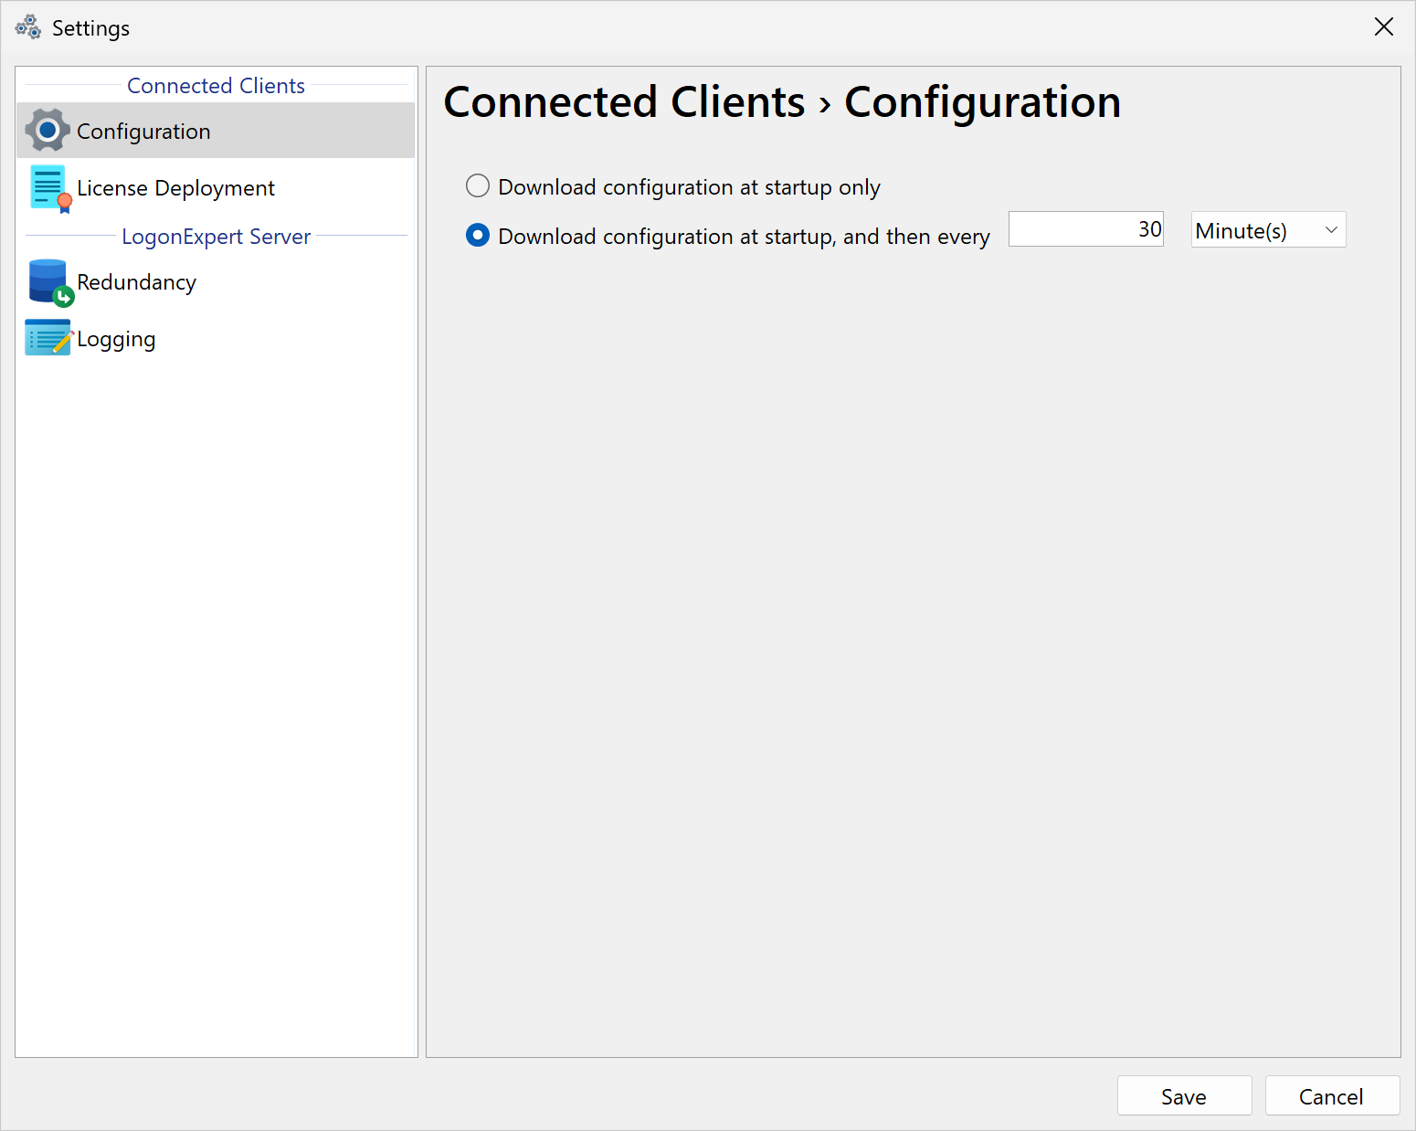Click the Logging notepad icon
1416x1131 pixels.
click(x=48, y=338)
